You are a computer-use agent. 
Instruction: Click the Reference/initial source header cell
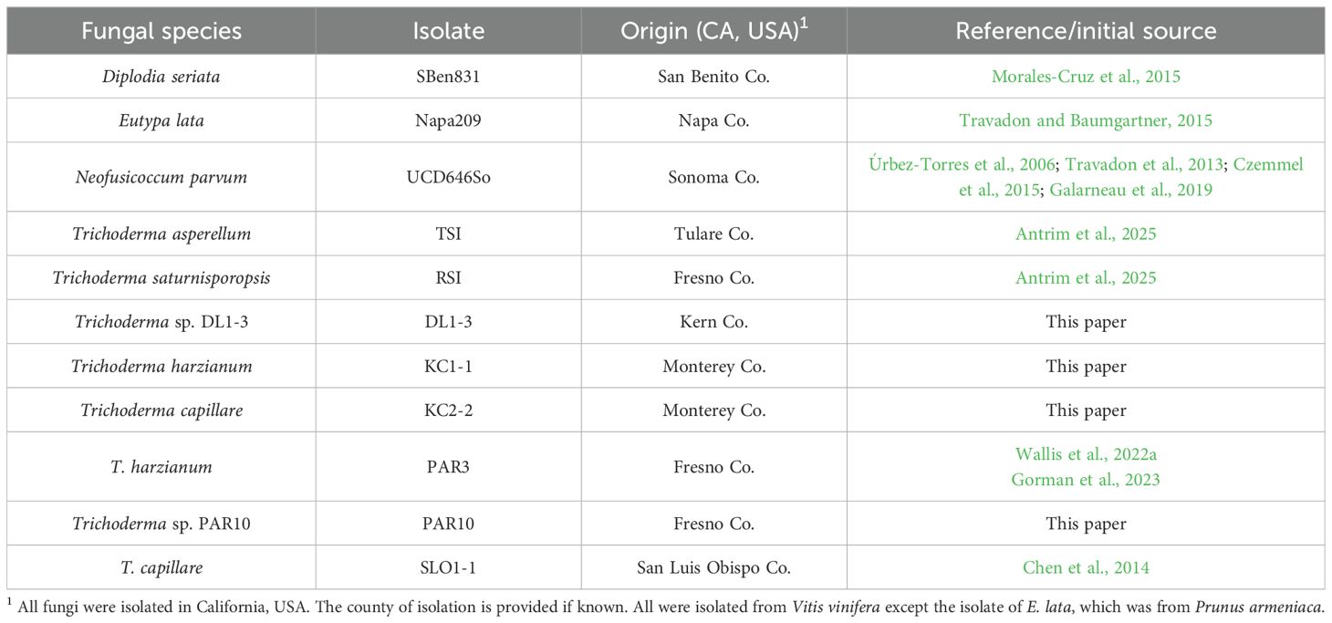point(1086,31)
